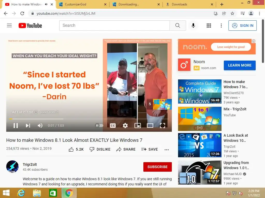Enter full screen mode
Screen dimensions: 265x198
pyautogui.click(x=163, y=126)
